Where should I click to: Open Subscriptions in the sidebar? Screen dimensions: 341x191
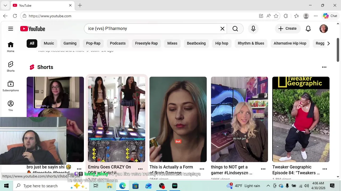(x=11, y=86)
